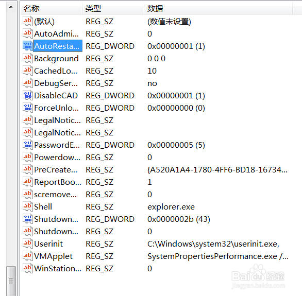Select the ab icon of Powerdow...
The image size is (302, 296).
click(x=27, y=157)
